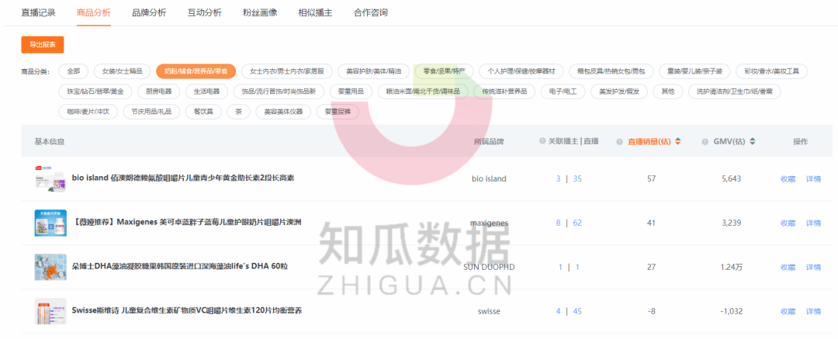Click 收藏 for bio island product
Viewport: 838px width, 339px height.
click(x=788, y=178)
